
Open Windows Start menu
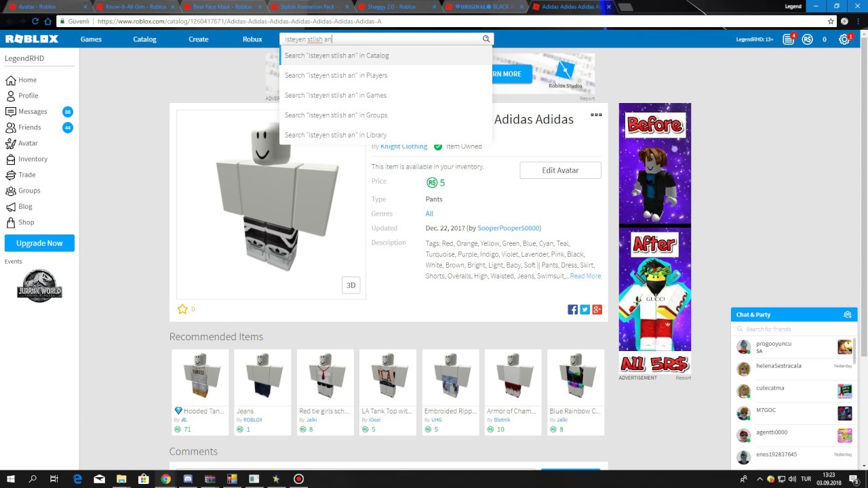point(11,479)
